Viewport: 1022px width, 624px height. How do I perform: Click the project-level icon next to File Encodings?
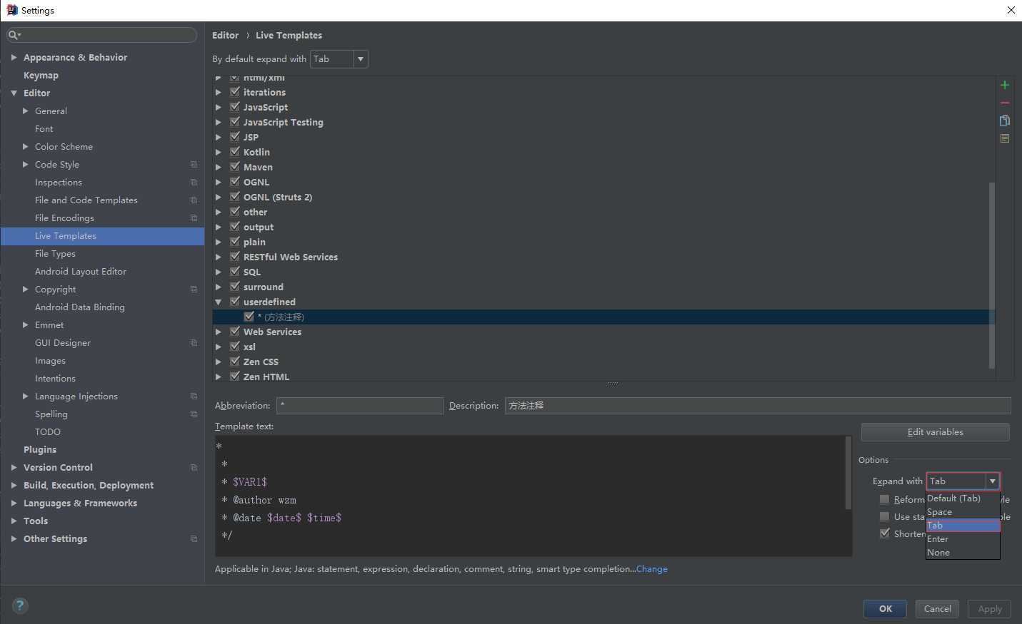(x=194, y=218)
